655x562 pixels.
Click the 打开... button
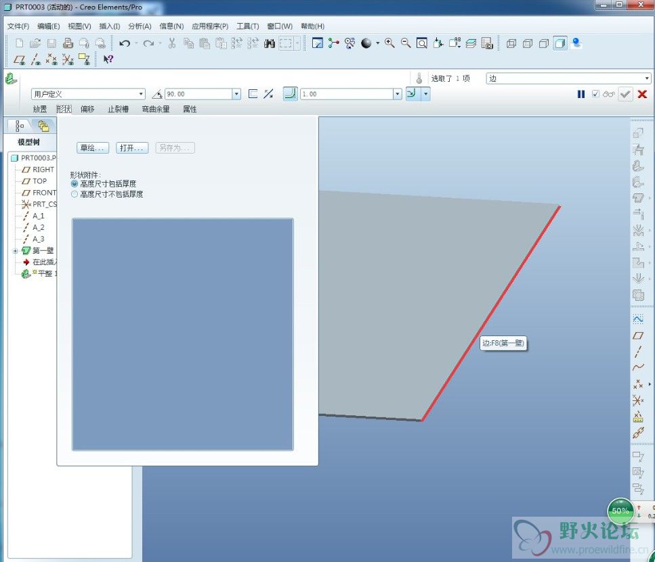point(132,147)
